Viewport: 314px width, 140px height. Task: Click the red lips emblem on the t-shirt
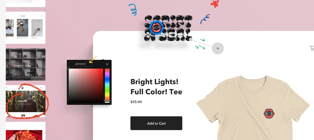(269, 113)
